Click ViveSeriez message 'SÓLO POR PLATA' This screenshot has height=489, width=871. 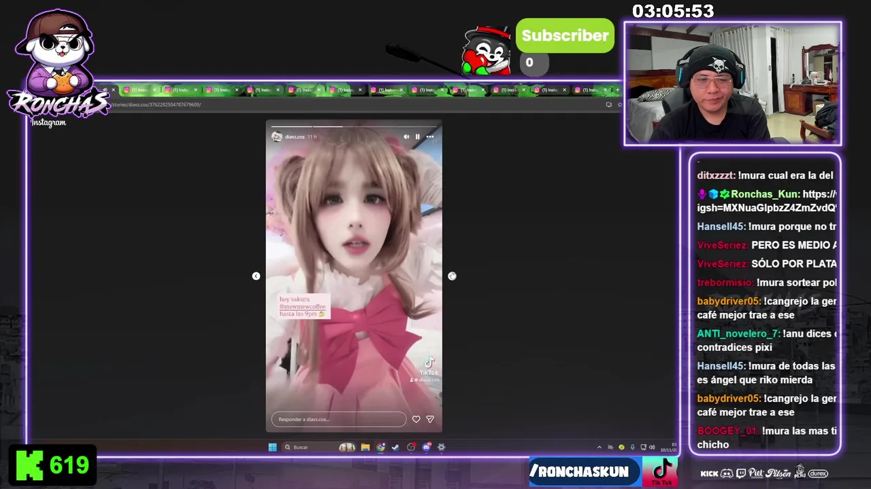click(x=767, y=264)
